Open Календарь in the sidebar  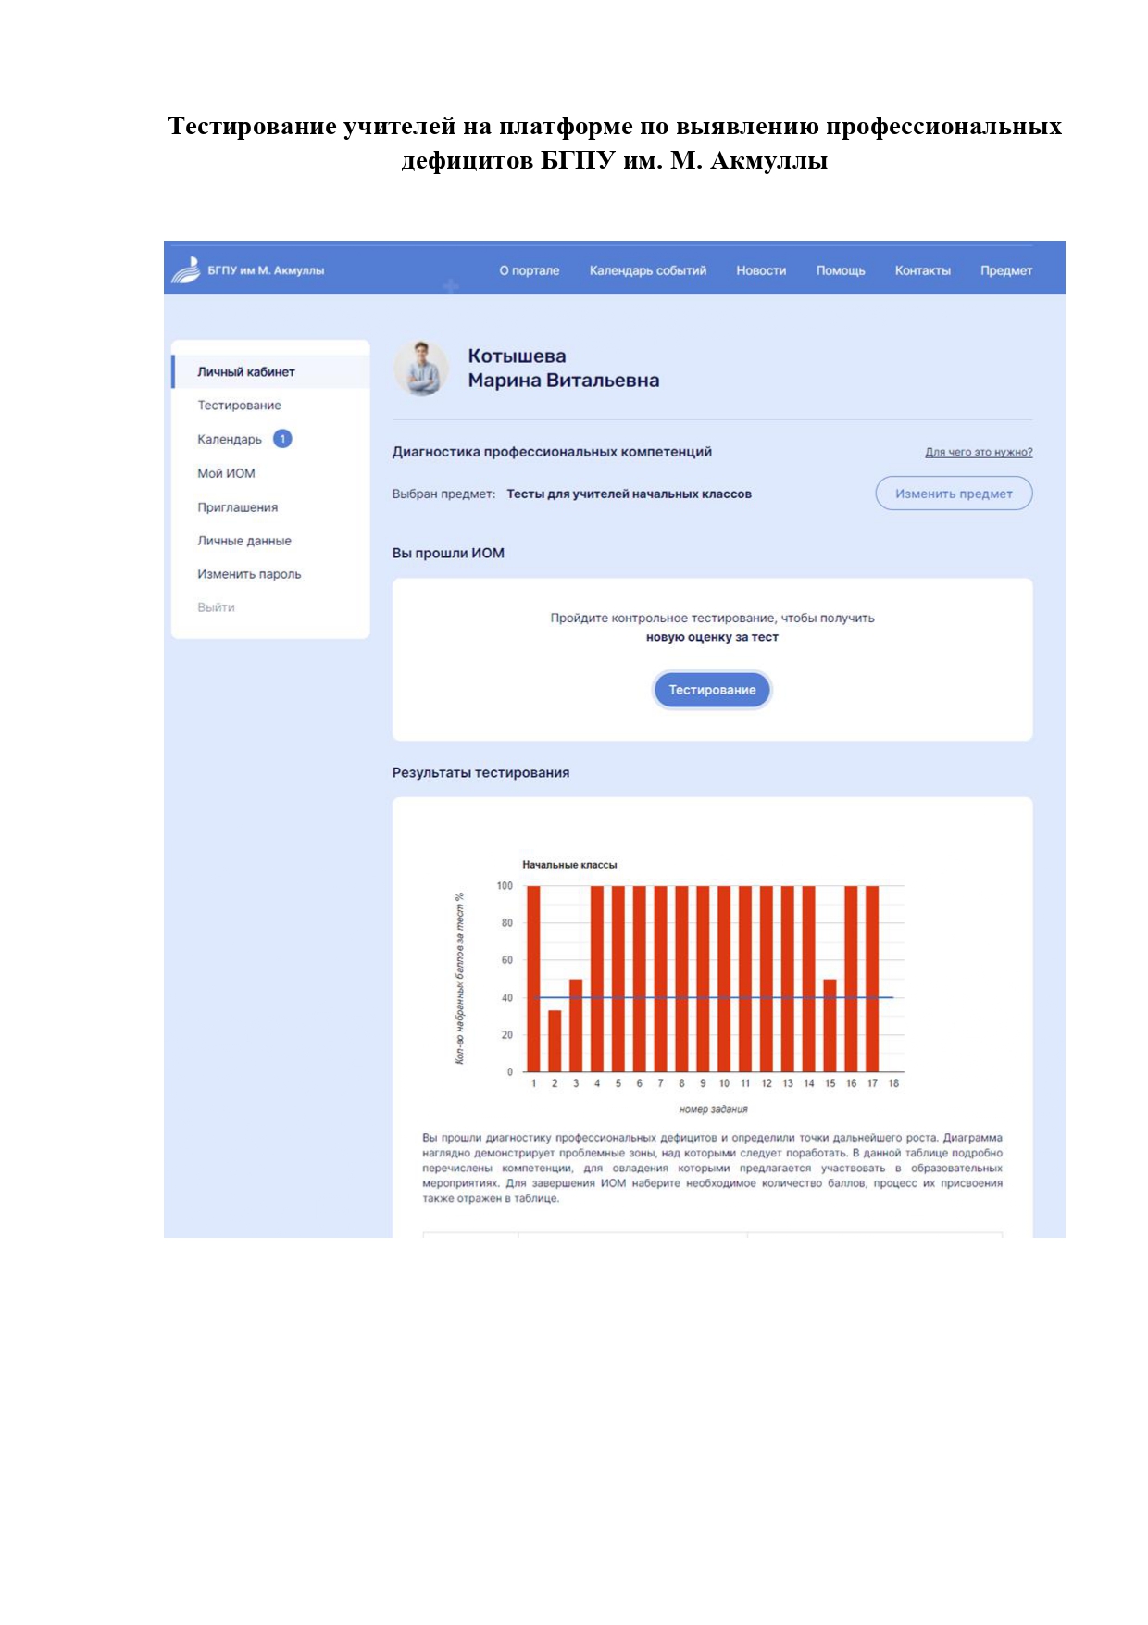pos(230,439)
